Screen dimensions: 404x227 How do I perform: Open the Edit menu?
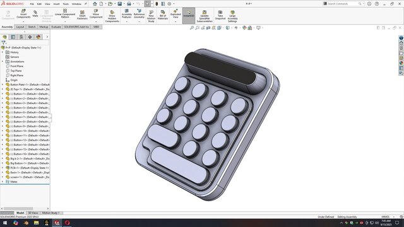(x=39, y=4)
